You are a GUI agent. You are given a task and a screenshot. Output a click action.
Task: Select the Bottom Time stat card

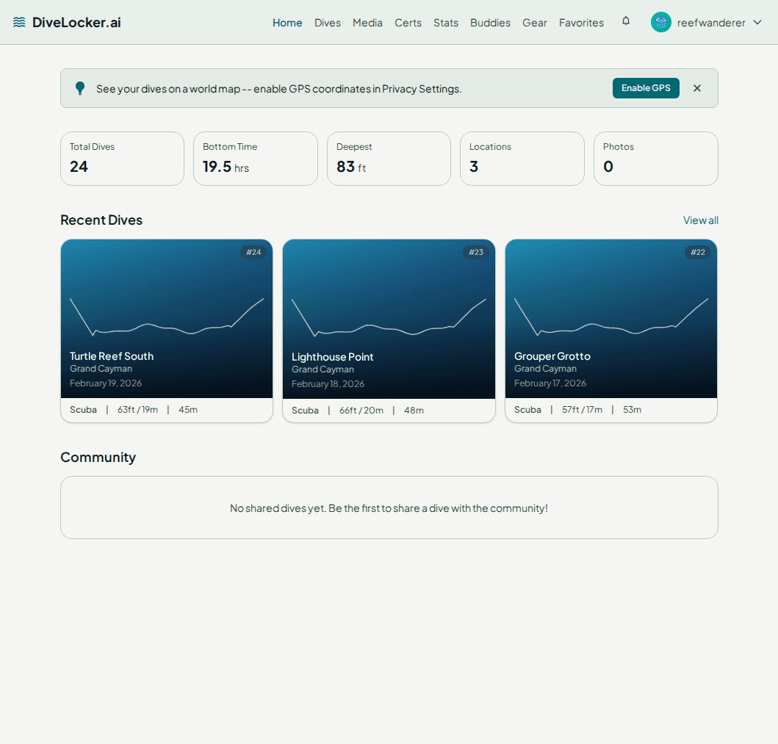click(256, 159)
